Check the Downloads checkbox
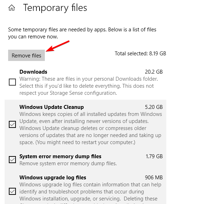Screen dimensions: 208x204 tap(12, 82)
